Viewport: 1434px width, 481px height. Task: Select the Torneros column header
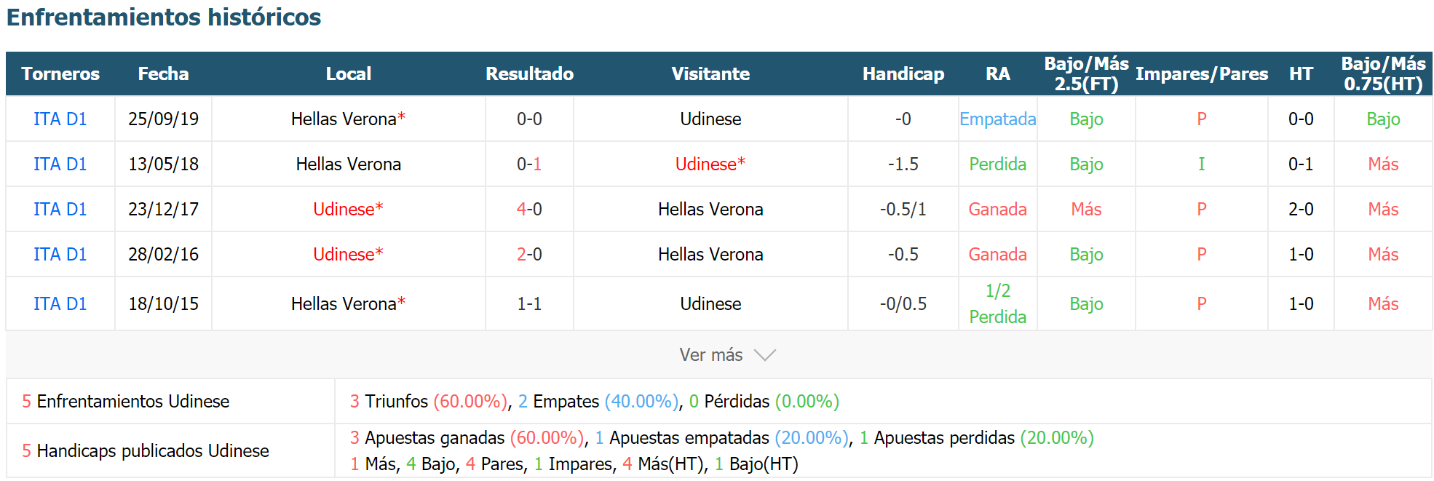(x=60, y=73)
